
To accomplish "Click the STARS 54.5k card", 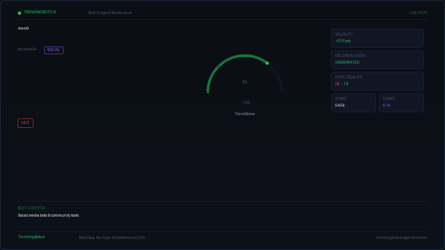I will point(353,103).
